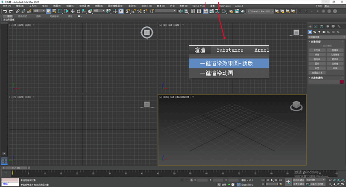The image size is (346, 187).
Task: Select the Move tool in toolbar
Action: (72, 11)
